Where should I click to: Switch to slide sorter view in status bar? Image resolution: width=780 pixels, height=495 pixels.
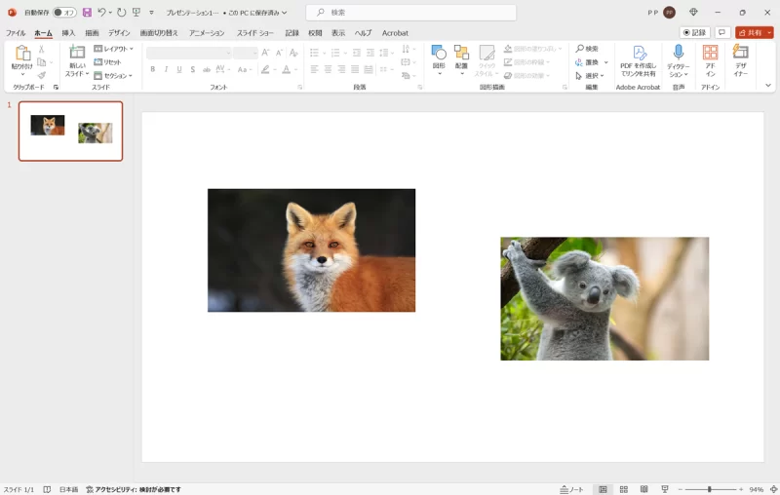624,489
